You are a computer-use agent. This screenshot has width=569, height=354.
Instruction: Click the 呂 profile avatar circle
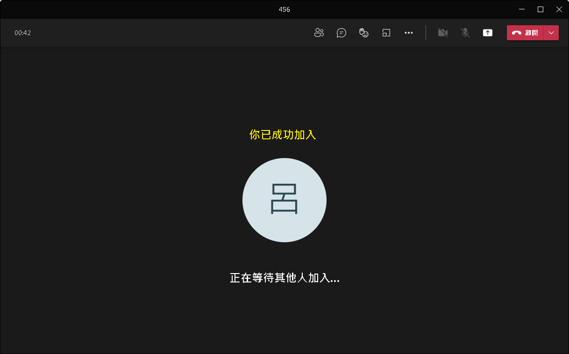284,200
